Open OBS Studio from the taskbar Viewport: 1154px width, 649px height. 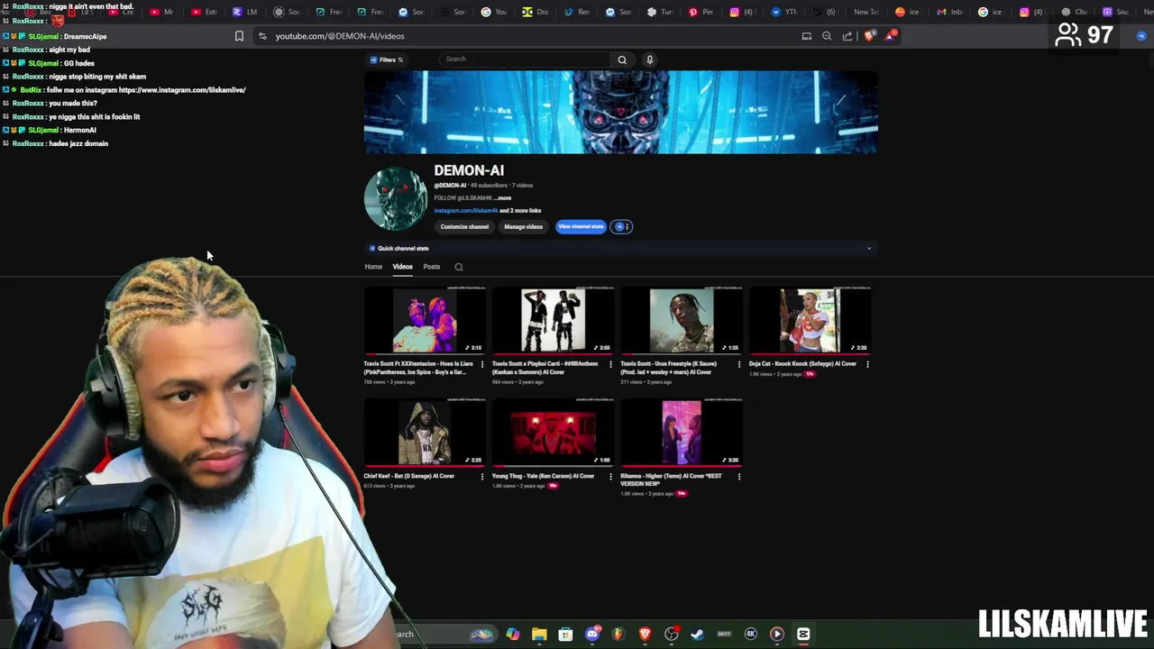(x=672, y=635)
